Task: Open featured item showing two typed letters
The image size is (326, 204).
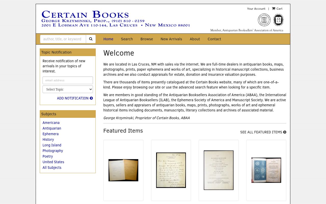Action: click(123, 170)
